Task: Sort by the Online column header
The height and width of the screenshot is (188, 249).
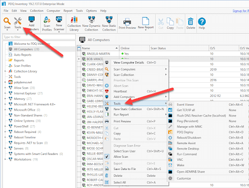Action: (x=134, y=48)
